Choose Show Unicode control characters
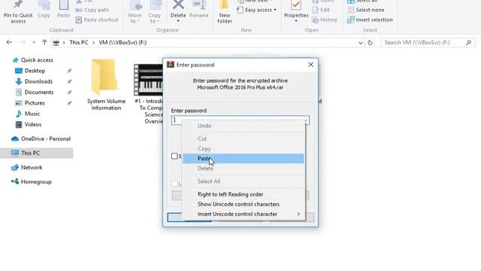The width and height of the screenshot is (481, 271). pos(244,204)
